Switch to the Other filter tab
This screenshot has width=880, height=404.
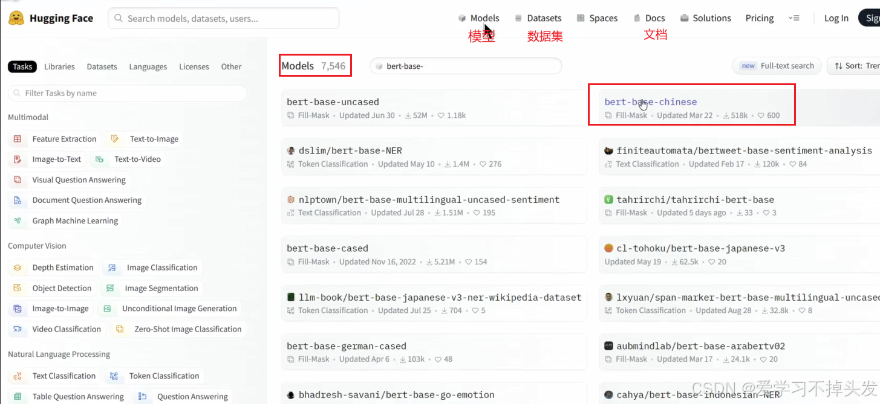tap(231, 66)
